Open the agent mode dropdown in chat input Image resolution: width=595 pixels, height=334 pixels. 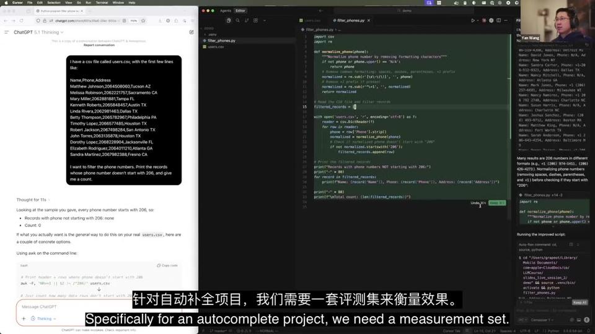[x=523, y=320]
